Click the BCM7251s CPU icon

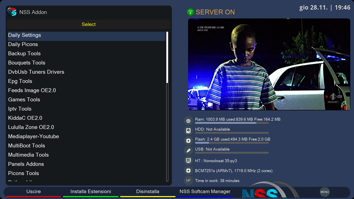[188, 171]
